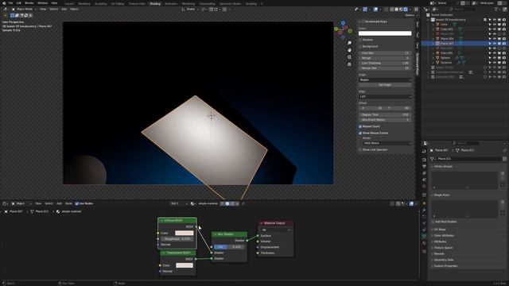509x286 pixels.
Task: Click the Font Size field in Screencast Keys
Action: click(x=385, y=53)
